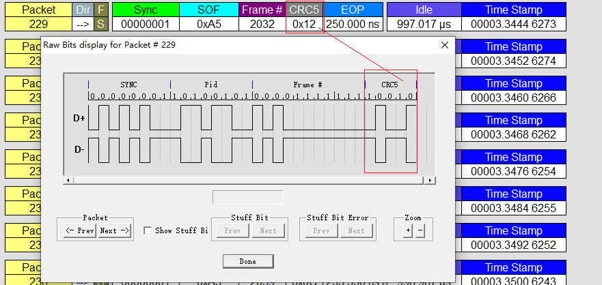Click the waveform scrollbar right arrow
This screenshot has height=285, width=602.
(x=430, y=180)
